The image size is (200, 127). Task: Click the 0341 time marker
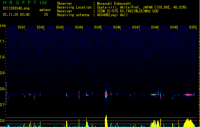click(x=22, y=27)
